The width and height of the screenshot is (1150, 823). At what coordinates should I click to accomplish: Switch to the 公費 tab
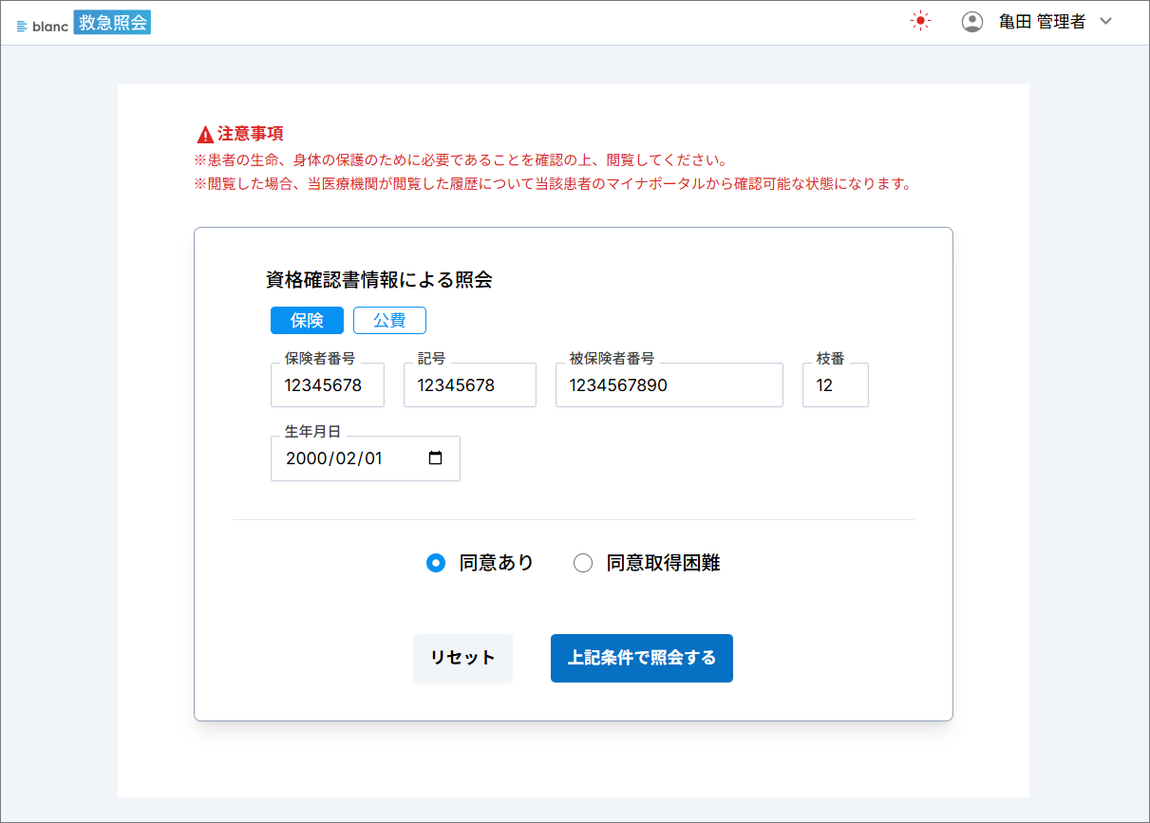(389, 320)
